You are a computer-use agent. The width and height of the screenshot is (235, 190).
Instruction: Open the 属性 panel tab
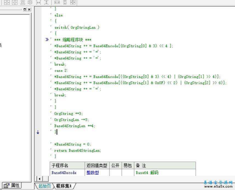[12, 186]
